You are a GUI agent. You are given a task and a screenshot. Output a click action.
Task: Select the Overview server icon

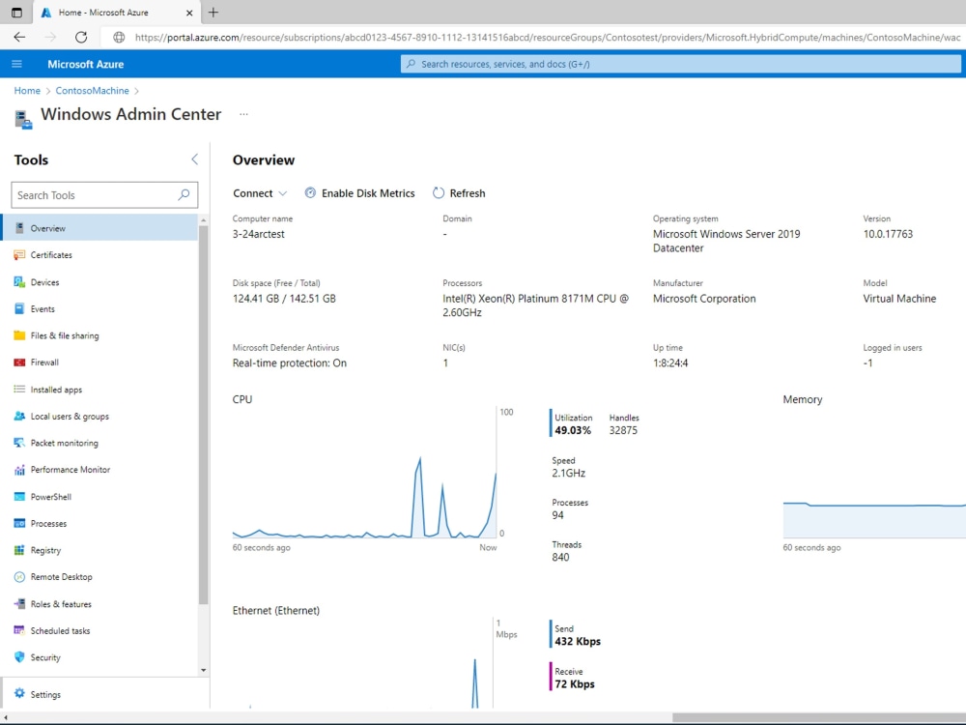click(19, 228)
